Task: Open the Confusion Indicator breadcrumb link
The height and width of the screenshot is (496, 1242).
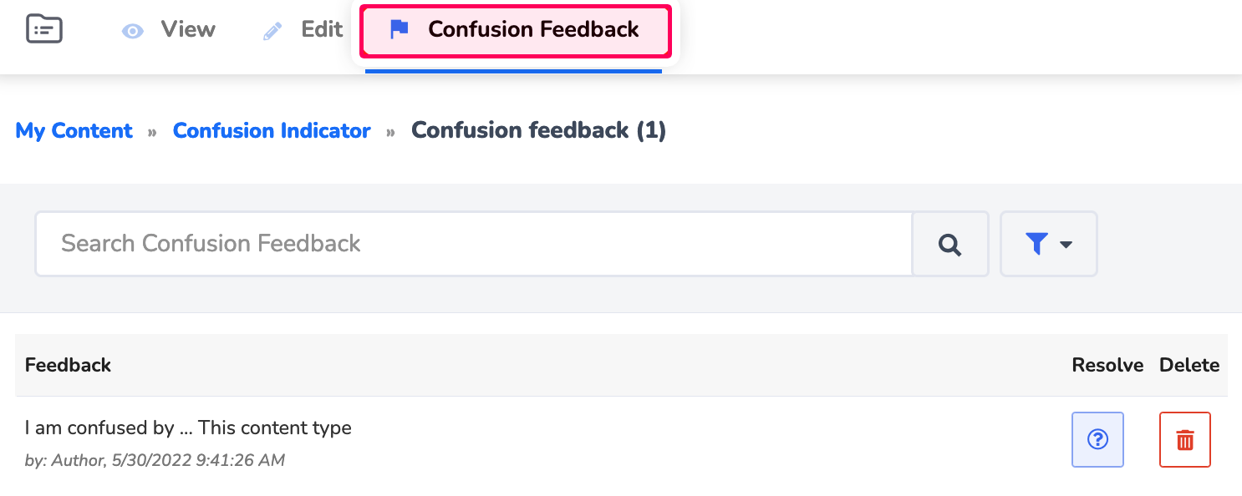Action: [271, 130]
